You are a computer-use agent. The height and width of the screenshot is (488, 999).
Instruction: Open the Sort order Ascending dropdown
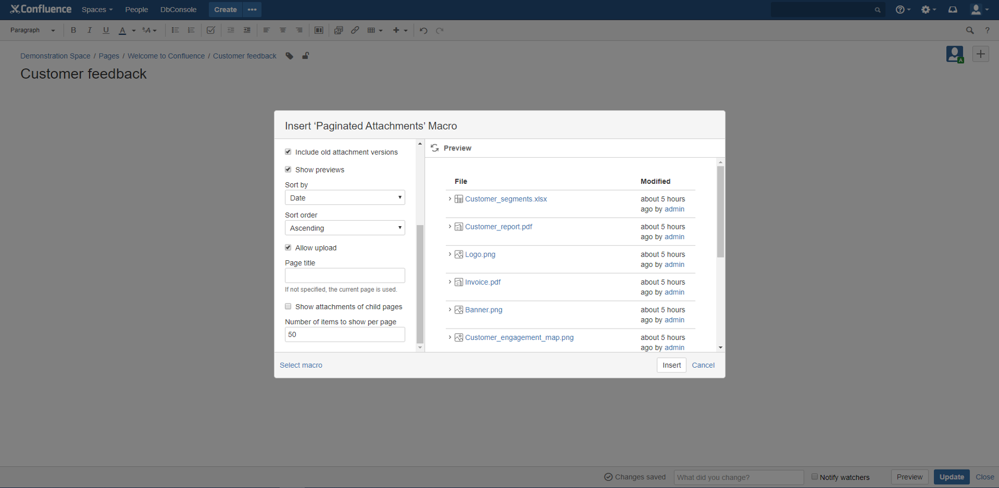coord(345,228)
